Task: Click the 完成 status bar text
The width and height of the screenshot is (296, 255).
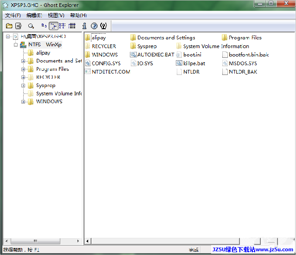Action: [x=193, y=250]
